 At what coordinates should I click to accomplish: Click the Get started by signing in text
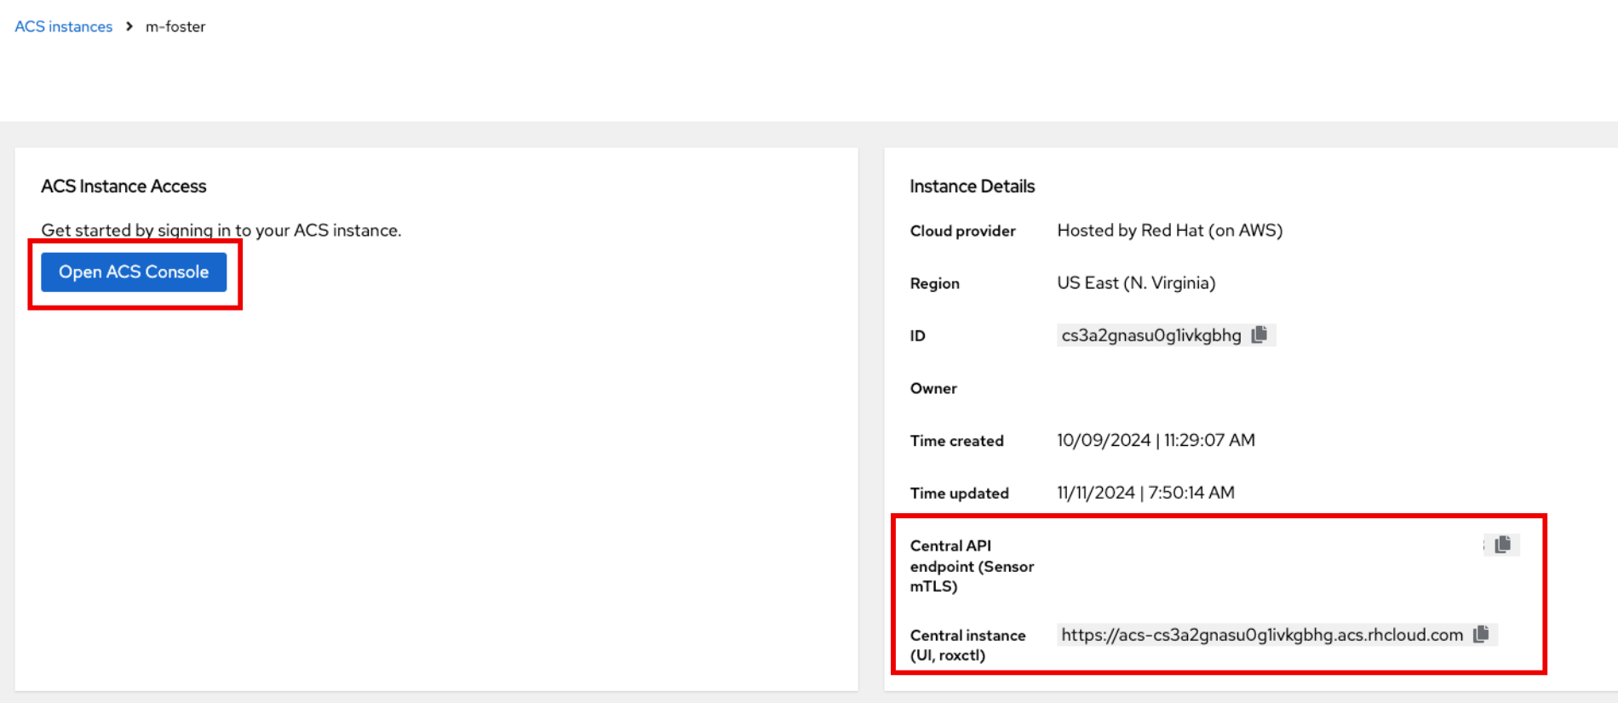click(221, 231)
